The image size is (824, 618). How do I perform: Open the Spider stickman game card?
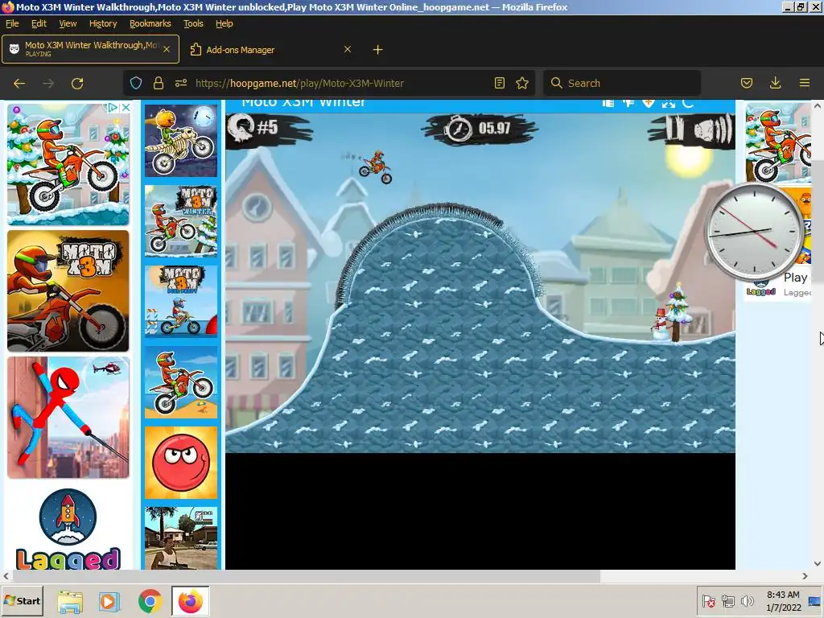[x=68, y=418]
